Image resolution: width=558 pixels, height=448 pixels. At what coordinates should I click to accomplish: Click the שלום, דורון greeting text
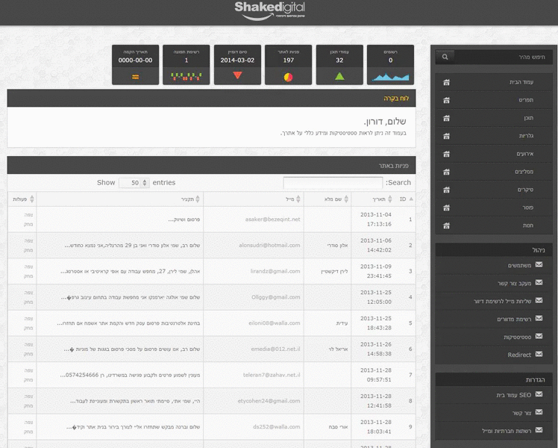click(385, 122)
